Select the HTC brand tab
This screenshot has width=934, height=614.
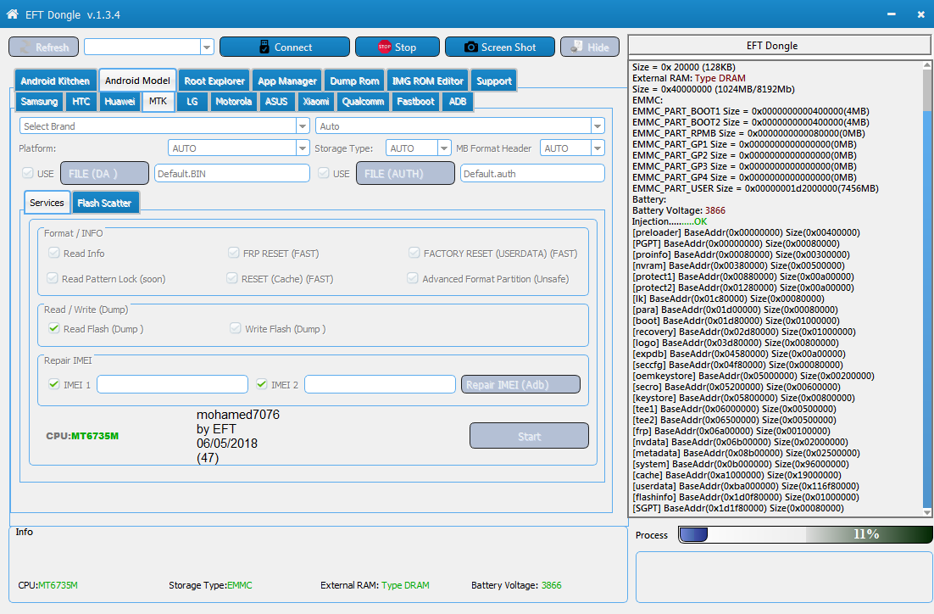(x=81, y=101)
